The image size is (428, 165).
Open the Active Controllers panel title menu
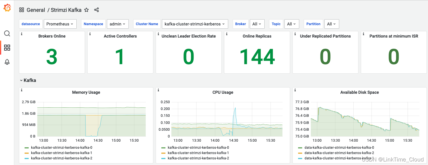(x=120, y=36)
